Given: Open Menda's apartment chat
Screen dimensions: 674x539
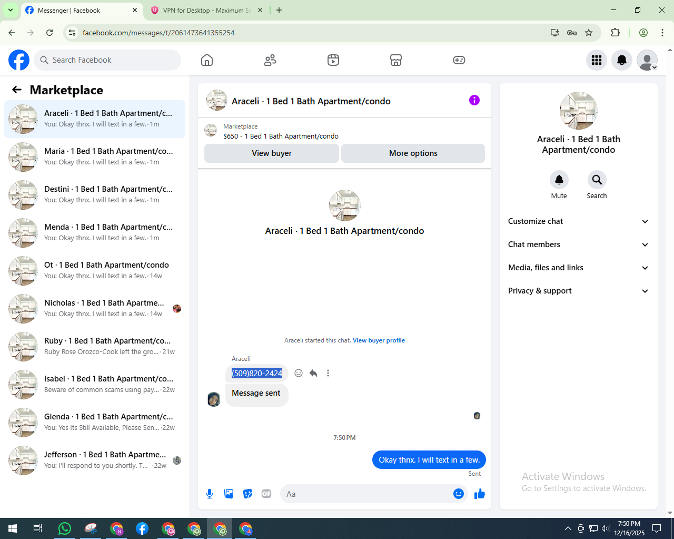Looking at the screenshot, I should [x=95, y=233].
